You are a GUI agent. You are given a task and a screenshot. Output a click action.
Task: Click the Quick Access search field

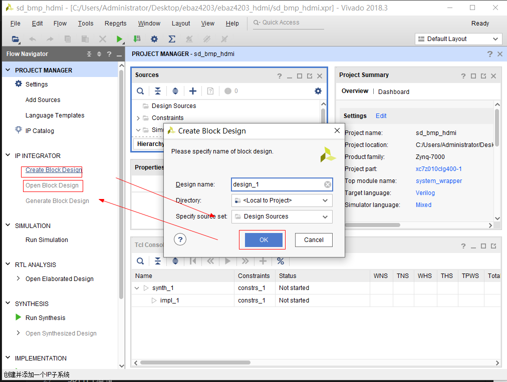coord(289,22)
